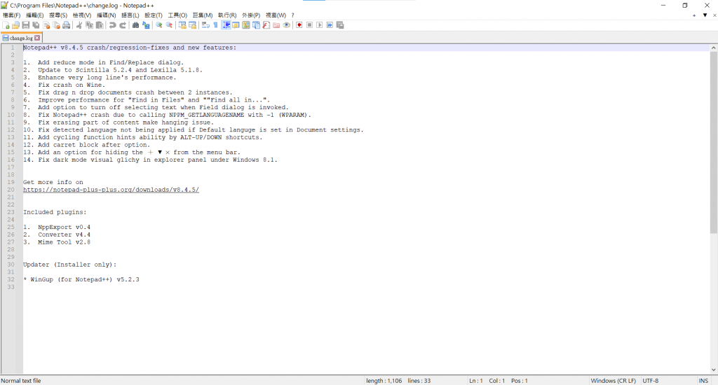Image resolution: width=718 pixels, height=385 pixels.
Task: Toggle INS insert mode in status bar
Action: click(x=703, y=380)
